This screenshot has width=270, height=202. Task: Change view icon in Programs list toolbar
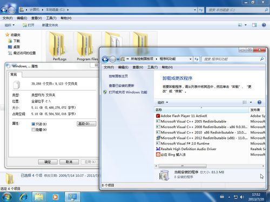(x=245, y=102)
